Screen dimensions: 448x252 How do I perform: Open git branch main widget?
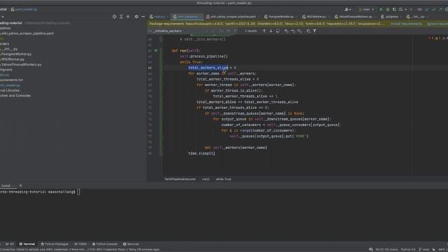(x=423, y=249)
